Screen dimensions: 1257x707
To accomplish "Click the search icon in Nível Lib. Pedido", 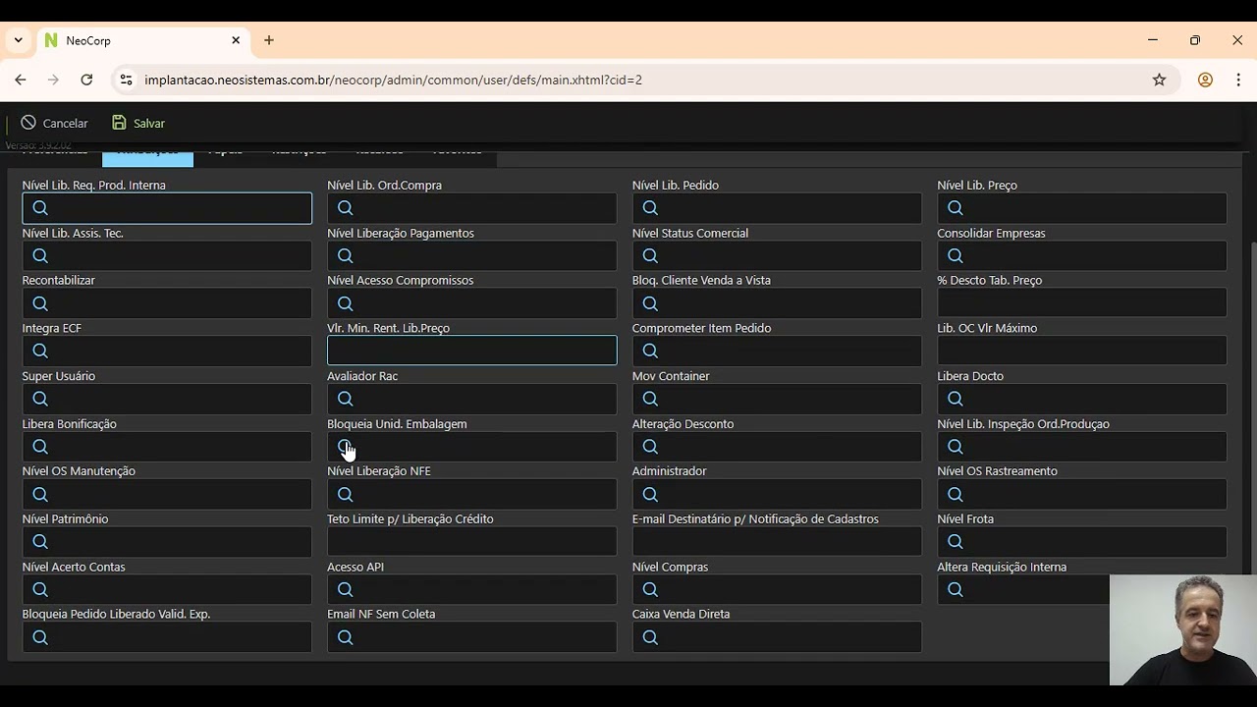I will click(x=650, y=207).
